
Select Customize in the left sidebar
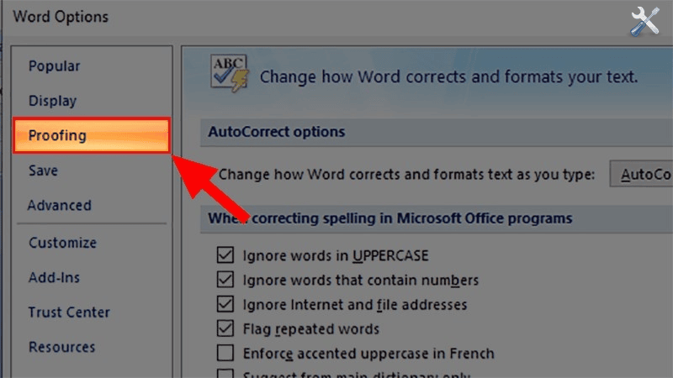coord(62,243)
